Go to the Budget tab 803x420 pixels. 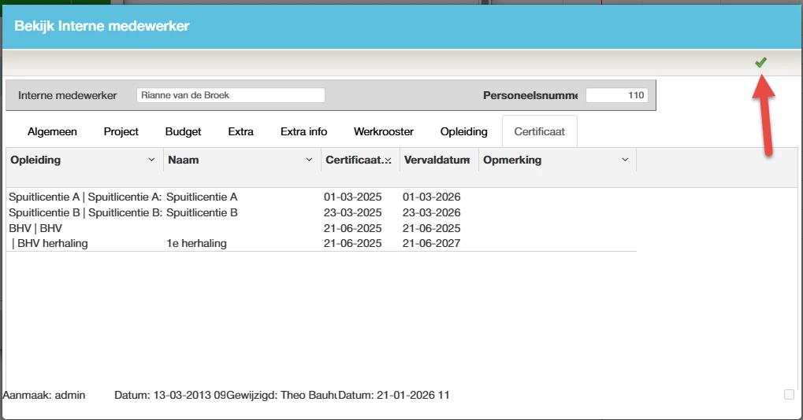click(183, 131)
